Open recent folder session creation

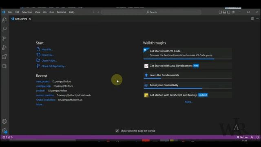point(45,95)
